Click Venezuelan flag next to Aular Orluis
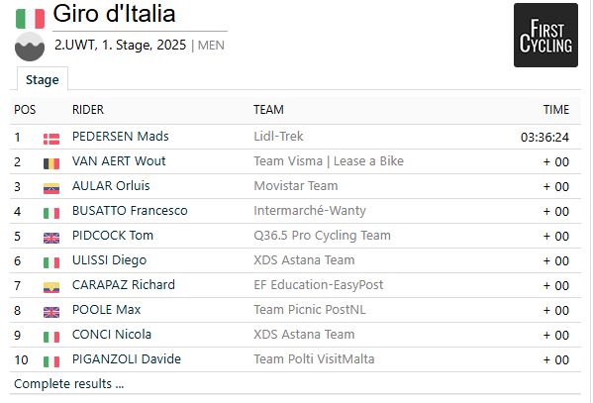This screenshot has height=403, width=593. [51, 188]
